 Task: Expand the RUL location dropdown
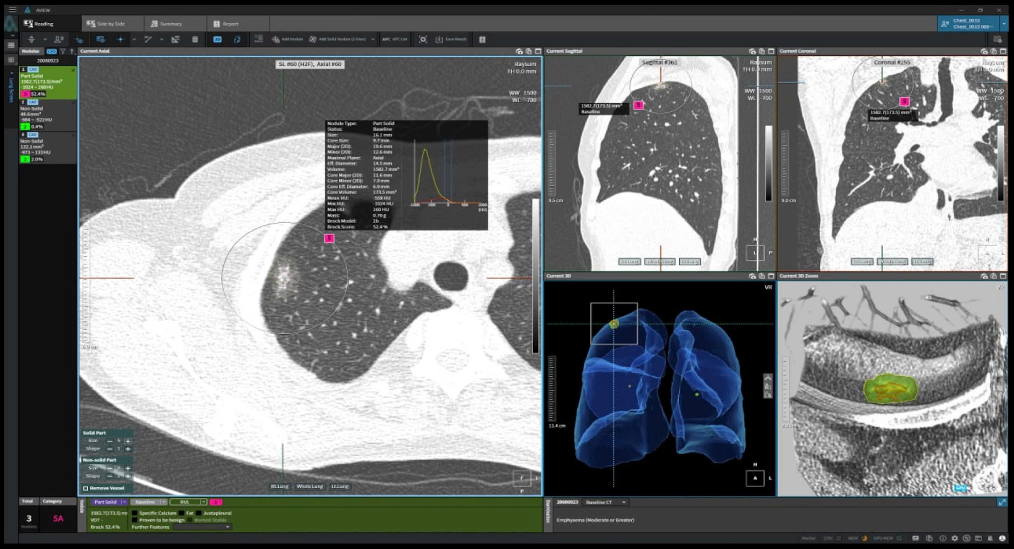(204, 502)
